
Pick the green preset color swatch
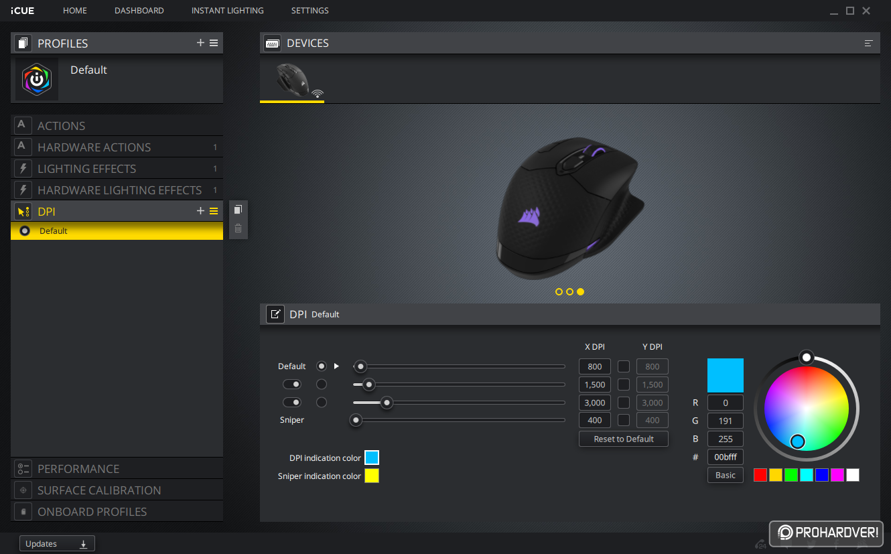(x=791, y=475)
